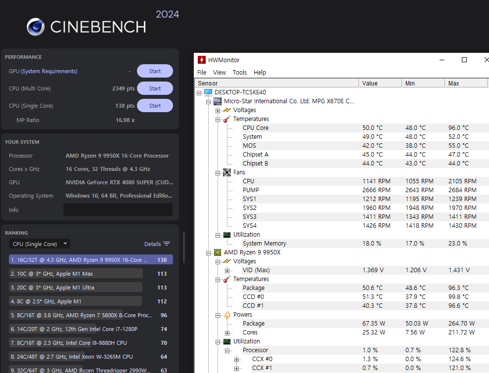This screenshot has height=373, width=489.
Task: Click the System Requirements link
Action: tap(49, 71)
